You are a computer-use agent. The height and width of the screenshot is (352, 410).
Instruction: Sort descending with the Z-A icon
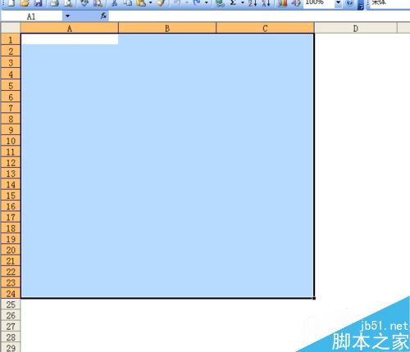click(266, 2)
